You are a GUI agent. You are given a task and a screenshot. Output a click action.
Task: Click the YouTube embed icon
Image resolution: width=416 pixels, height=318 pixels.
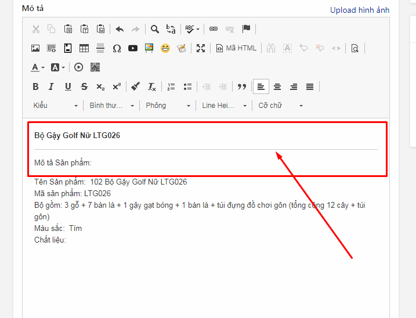tap(133, 48)
